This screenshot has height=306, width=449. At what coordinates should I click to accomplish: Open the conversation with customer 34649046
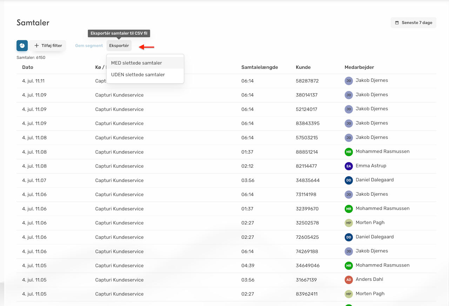point(307,266)
